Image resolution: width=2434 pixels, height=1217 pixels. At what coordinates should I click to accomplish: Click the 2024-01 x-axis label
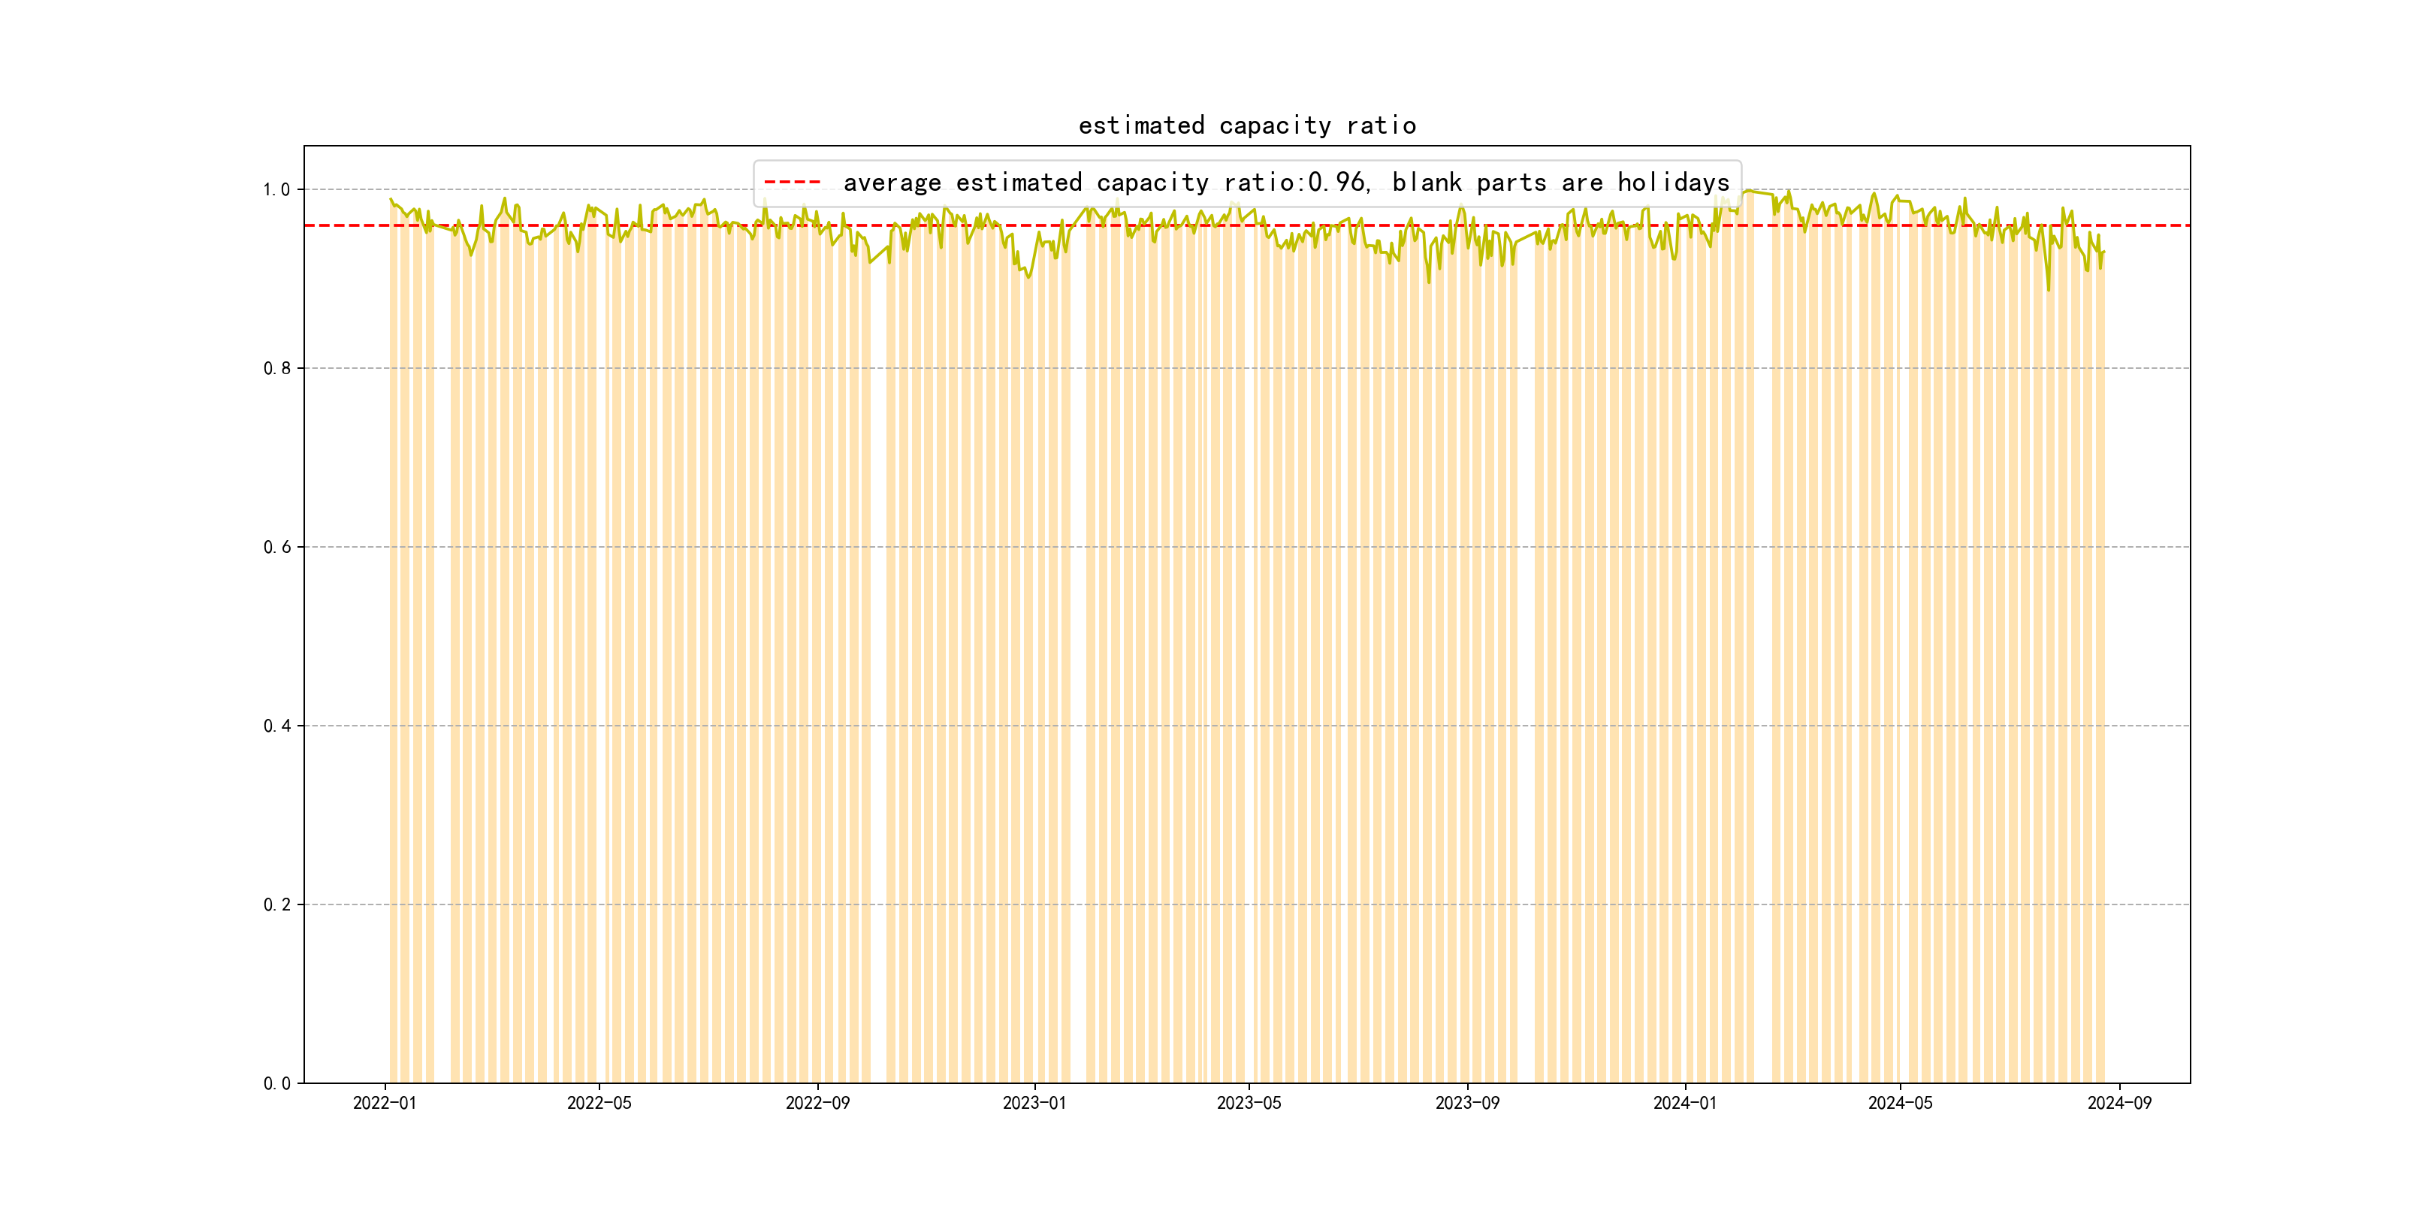pos(1685,1103)
